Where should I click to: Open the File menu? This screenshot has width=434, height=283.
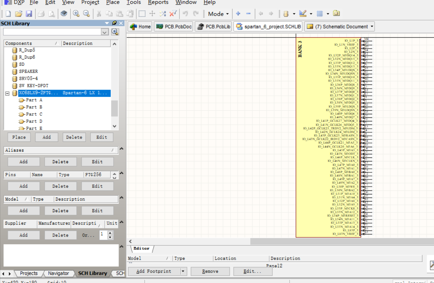click(34, 2)
